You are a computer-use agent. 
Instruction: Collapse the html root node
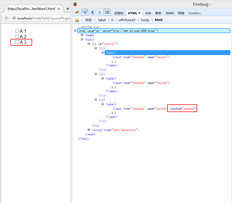75,31
